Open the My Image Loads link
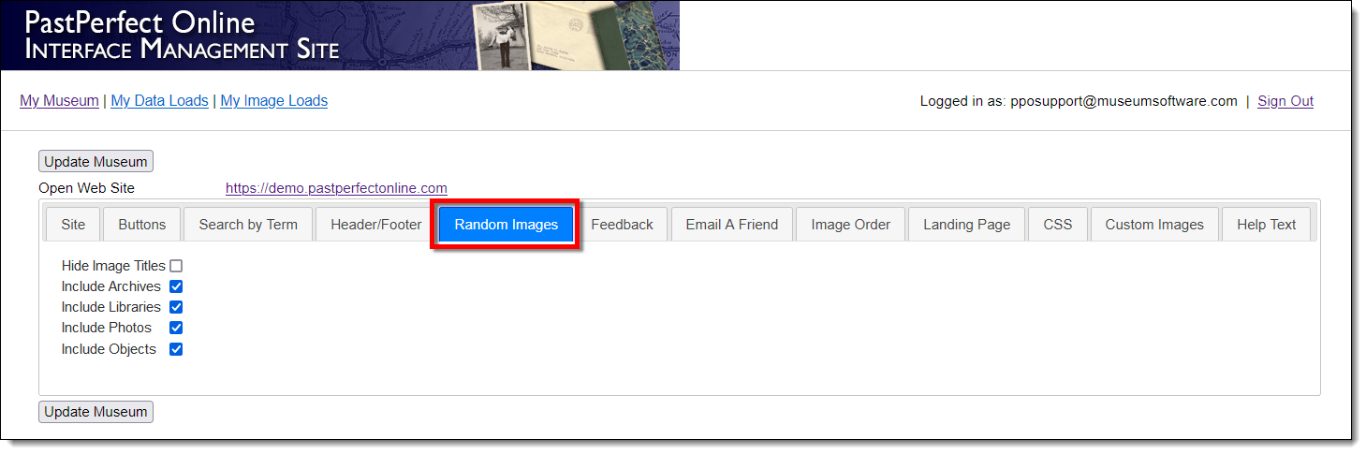 click(x=273, y=101)
